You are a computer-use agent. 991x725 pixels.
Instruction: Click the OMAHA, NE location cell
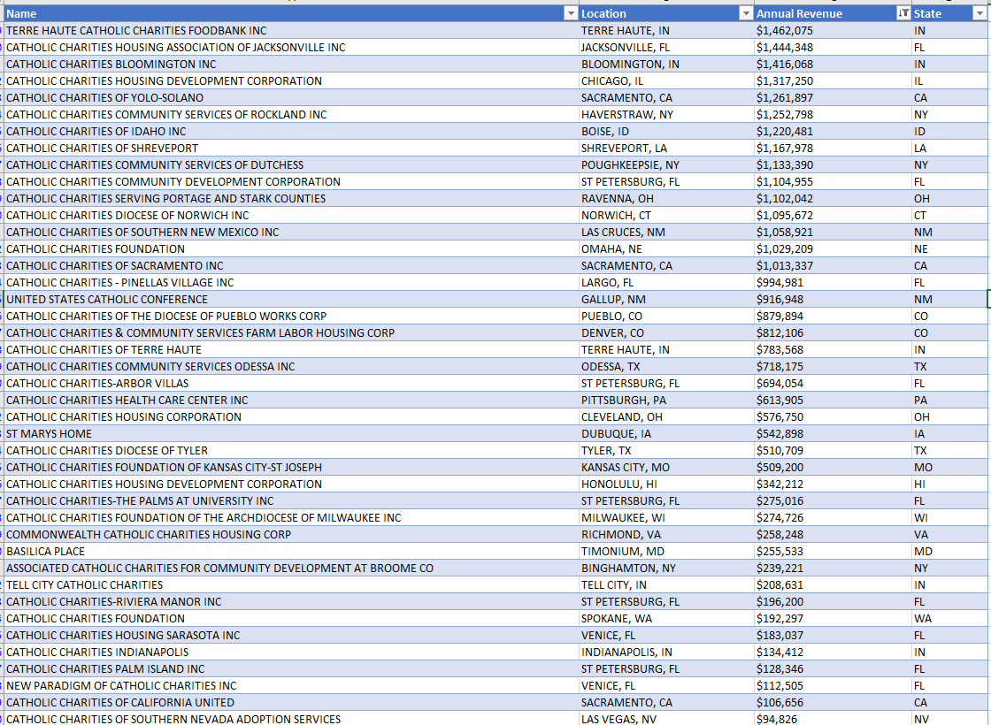click(x=666, y=248)
